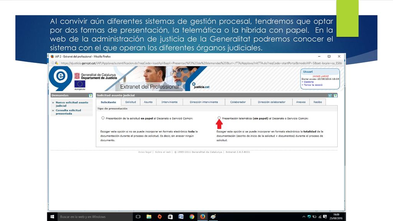Open the Colaborador tab

point(238,102)
